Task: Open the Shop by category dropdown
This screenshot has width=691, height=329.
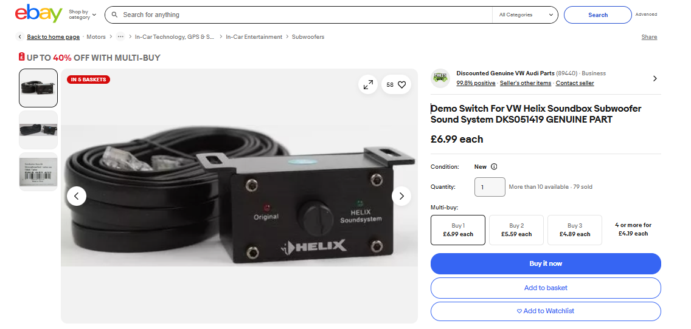Action: [x=82, y=15]
